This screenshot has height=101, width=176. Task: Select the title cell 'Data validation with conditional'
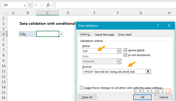pyautogui.click(x=47, y=23)
